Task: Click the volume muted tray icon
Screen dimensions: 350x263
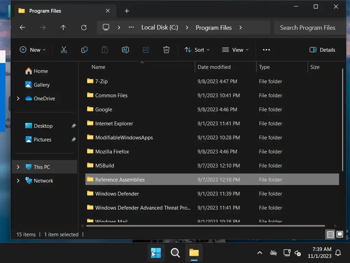Action: point(298,253)
